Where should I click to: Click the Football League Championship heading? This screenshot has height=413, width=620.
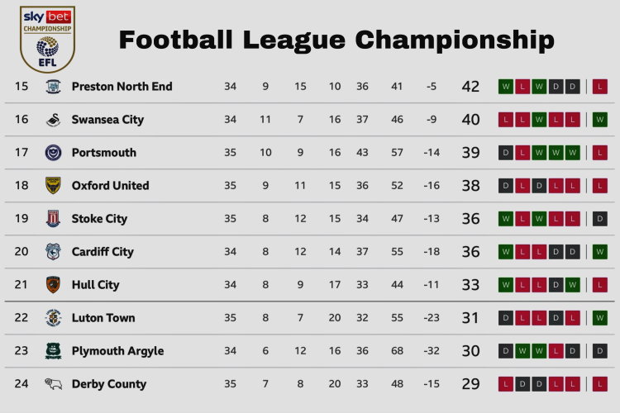coord(336,38)
